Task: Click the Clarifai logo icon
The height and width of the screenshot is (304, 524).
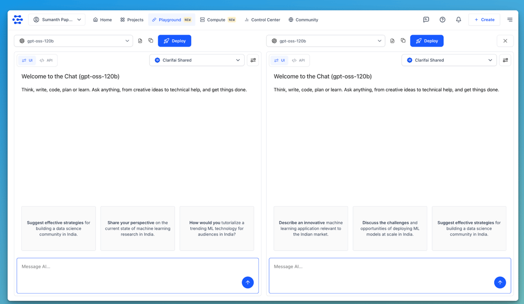Action: tap(18, 20)
